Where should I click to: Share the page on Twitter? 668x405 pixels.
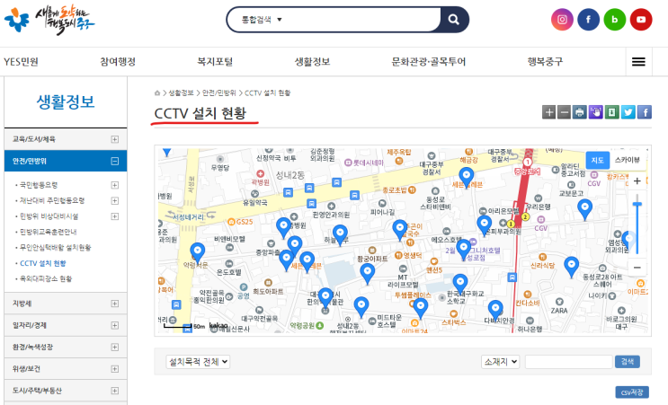(x=628, y=112)
